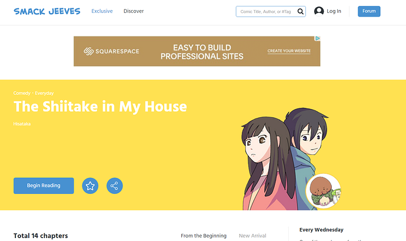Click the round shiitake mushroom thumbnail
This screenshot has height=241, width=406.
coord(323,191)
